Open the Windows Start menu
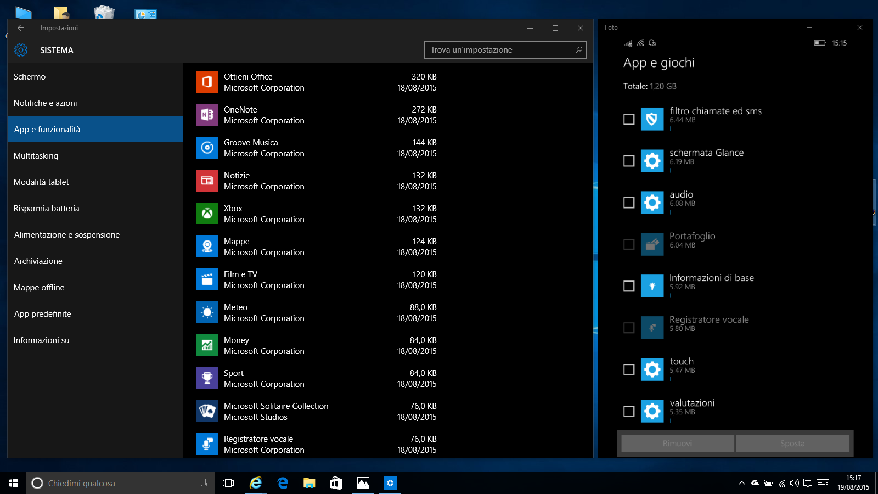Screen dimensions: 878x494 13,483
